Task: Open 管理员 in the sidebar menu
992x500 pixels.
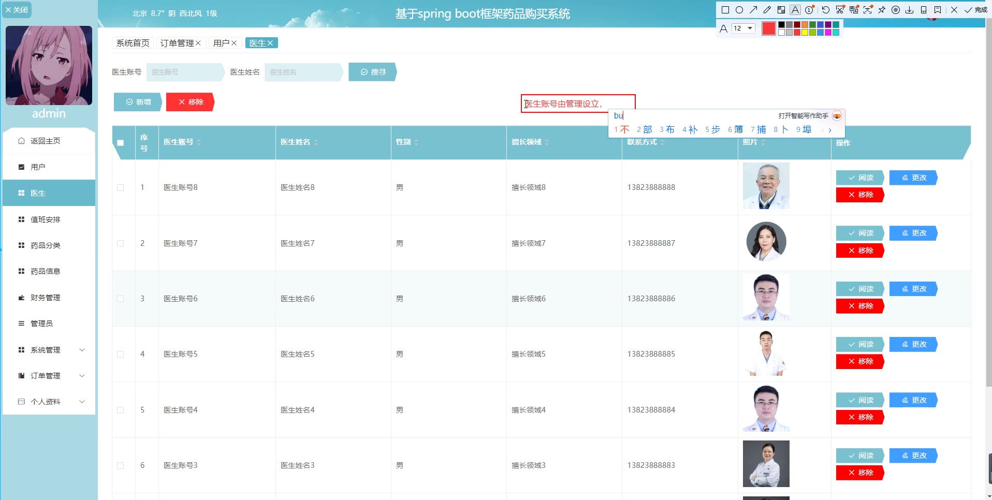Action: point(49,323)
